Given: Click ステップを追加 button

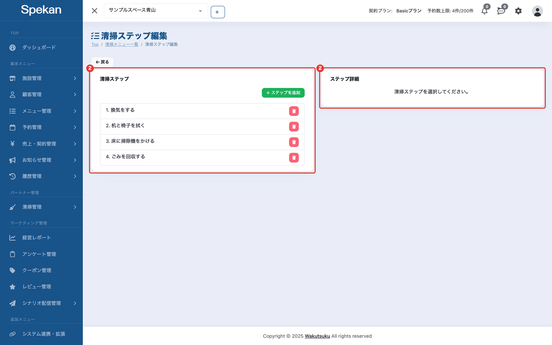Looking at the screenshot, I should 283,93.
